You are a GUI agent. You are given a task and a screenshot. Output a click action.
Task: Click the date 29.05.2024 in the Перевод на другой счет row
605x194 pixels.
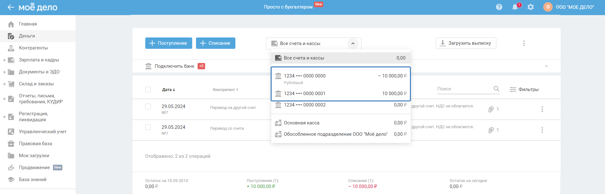click(x=173, y=106)
